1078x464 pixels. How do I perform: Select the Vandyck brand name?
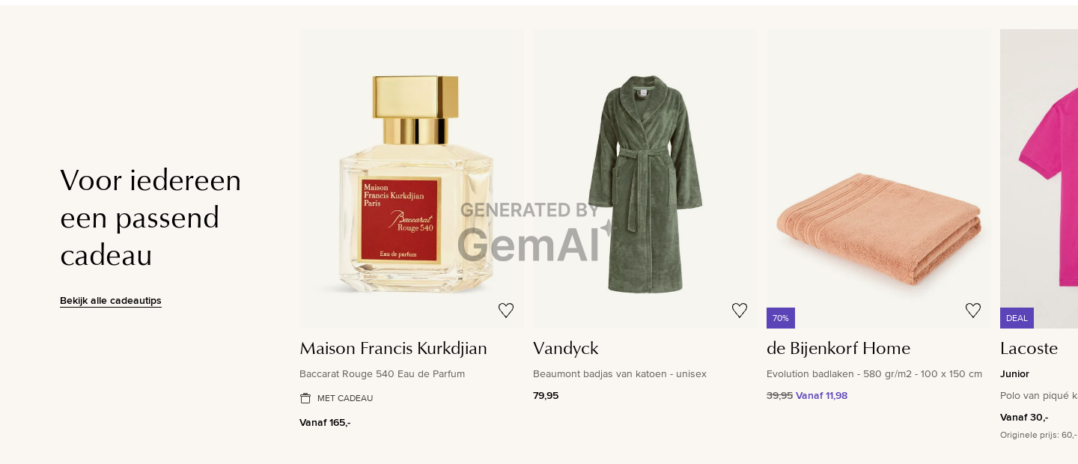coord(565,349)
